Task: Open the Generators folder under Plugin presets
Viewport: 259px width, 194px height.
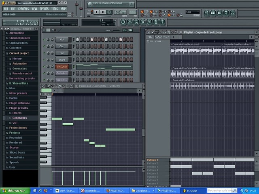Action: coord(19,118)
